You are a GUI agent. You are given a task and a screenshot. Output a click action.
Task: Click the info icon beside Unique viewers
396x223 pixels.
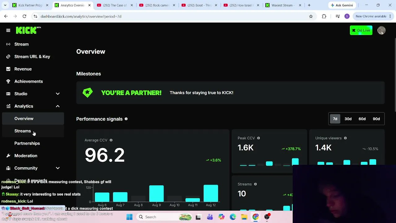click(x=345, y=138)
